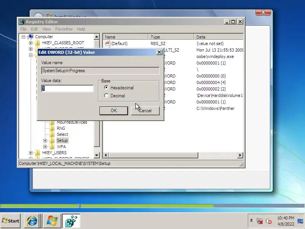
Task: Select the Hexadecimal base option
Action: pos(106,88)
